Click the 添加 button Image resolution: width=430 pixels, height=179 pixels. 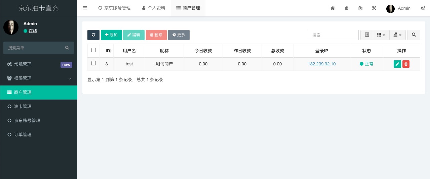pyautogui.click(x=111, y=35)
